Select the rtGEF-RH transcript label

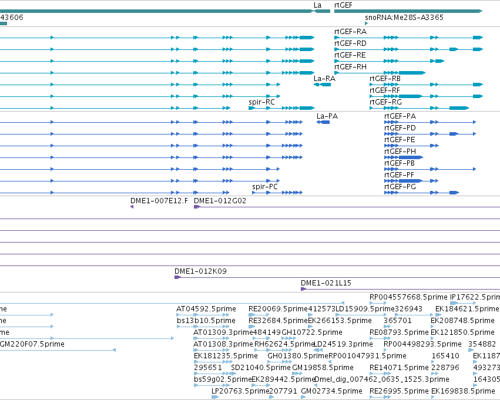350,67
